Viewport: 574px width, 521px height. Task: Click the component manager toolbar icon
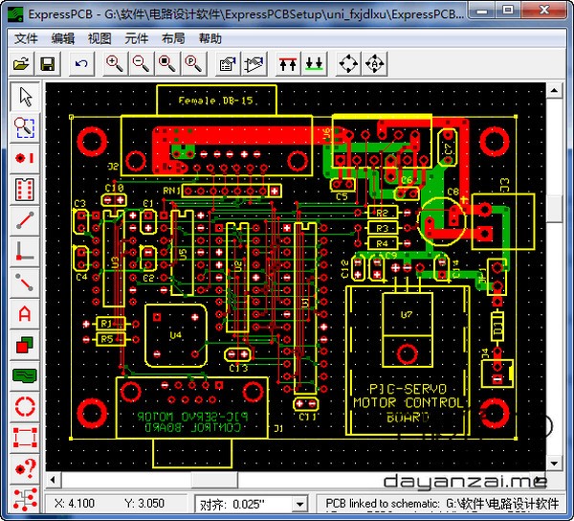point(254,64)
